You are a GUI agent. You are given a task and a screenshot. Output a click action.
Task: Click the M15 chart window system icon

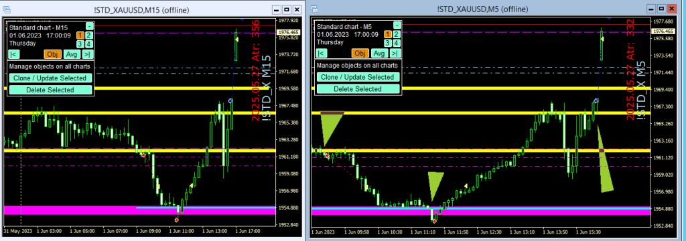pos(7,9)
